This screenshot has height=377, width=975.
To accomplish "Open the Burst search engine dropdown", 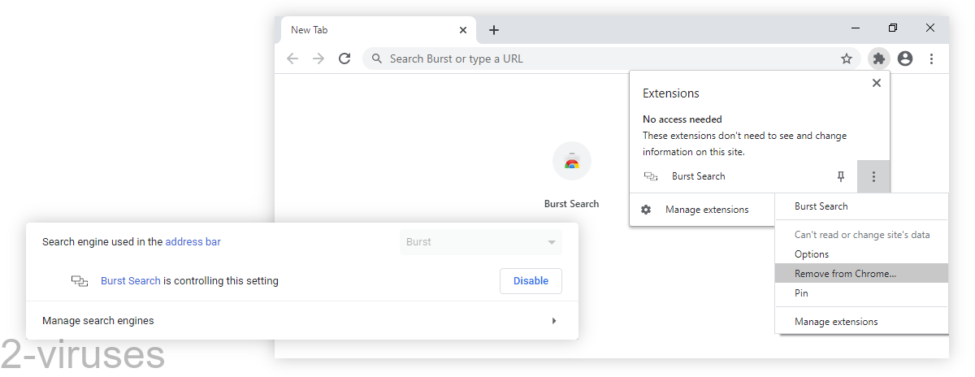I will point(480,242).
